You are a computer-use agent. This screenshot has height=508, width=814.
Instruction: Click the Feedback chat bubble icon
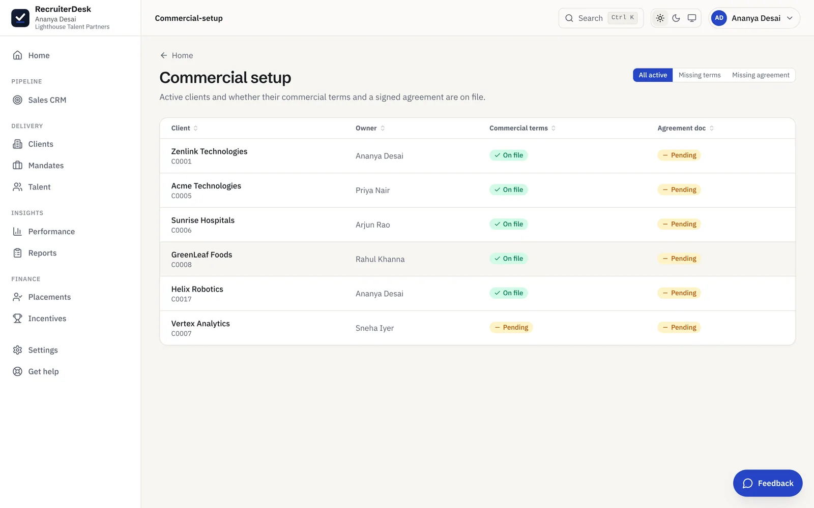click(747, 483)
